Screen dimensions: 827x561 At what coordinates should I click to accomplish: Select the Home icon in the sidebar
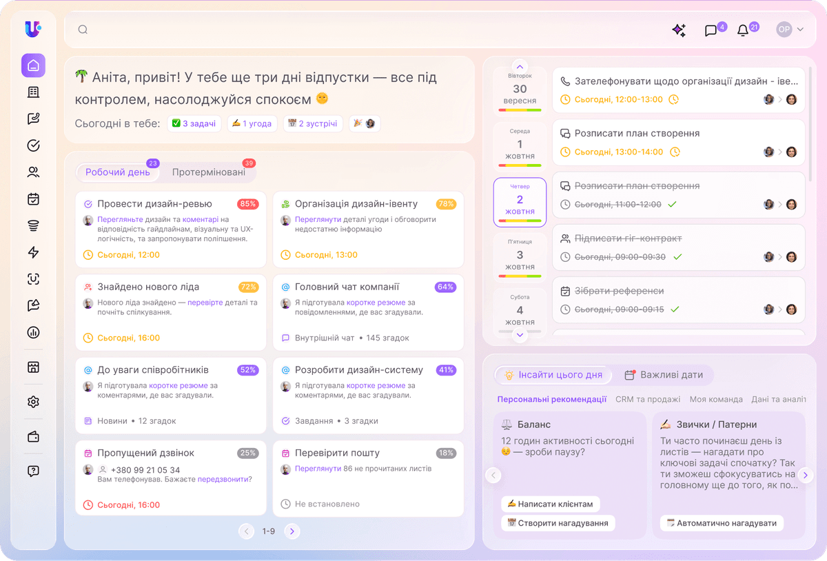[x=33, y=65]
